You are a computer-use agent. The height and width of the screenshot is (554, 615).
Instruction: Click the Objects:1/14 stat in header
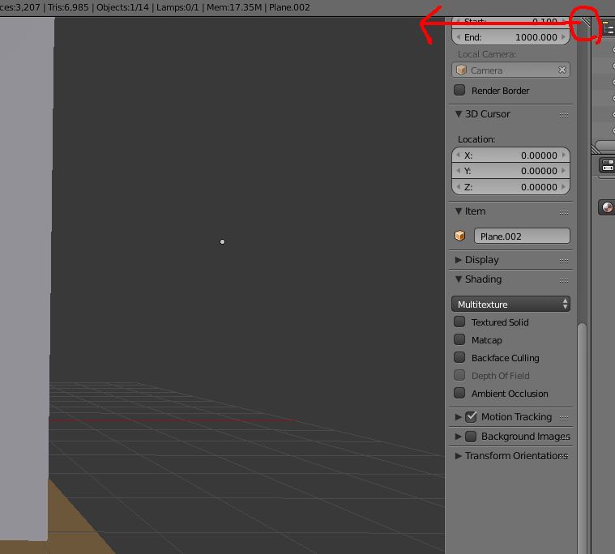[122, 7]
